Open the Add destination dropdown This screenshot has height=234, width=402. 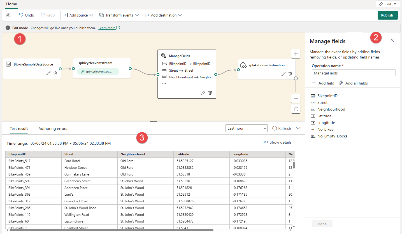click(x=163, y=15)
